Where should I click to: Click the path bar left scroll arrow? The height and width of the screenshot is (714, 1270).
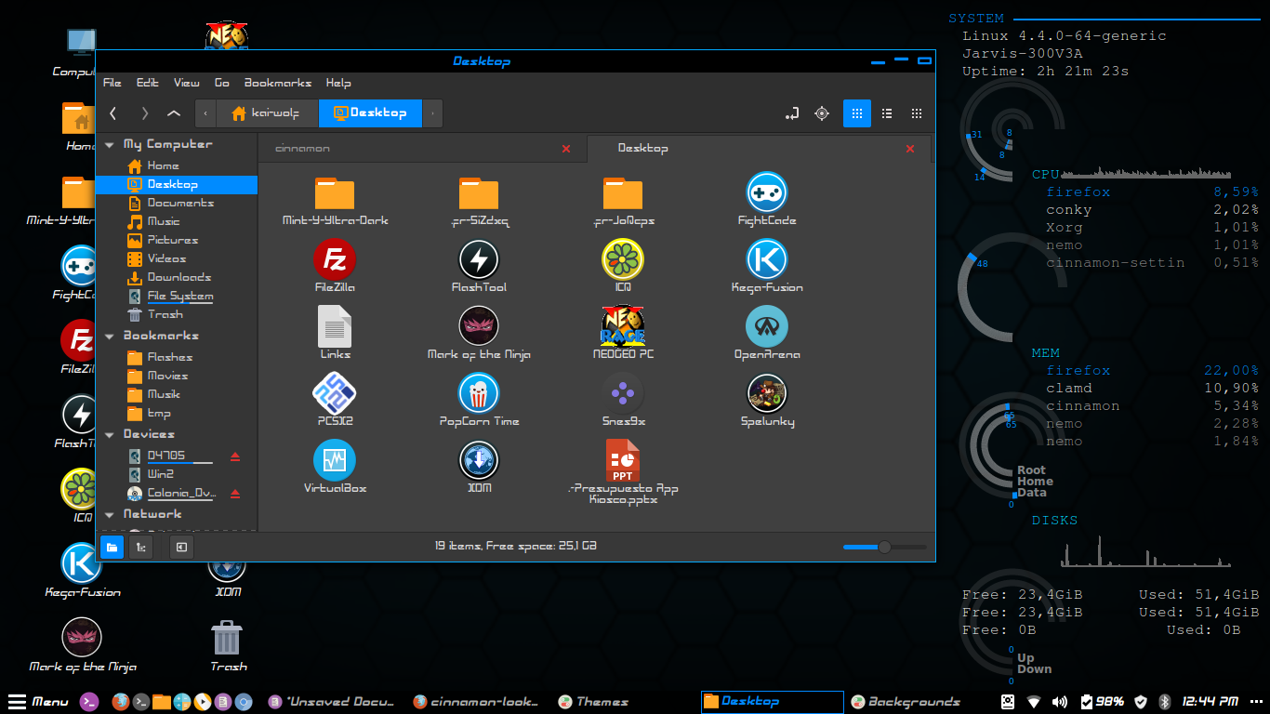tap(205, 113)
